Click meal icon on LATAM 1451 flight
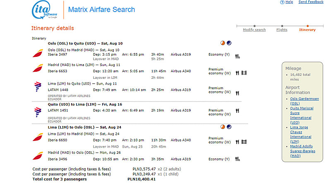 [237, 111]
